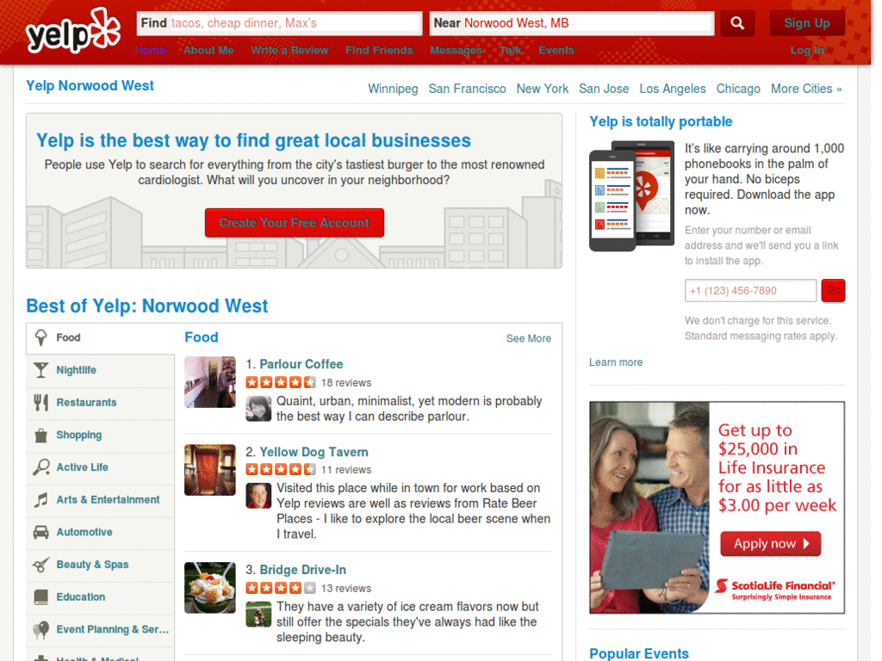
Task: Click the Active Life category icon
Action: coord(40,467)
